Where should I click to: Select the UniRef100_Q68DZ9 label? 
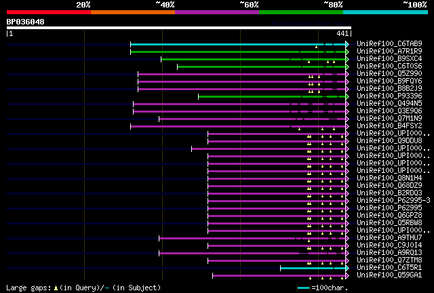(389, 185)
